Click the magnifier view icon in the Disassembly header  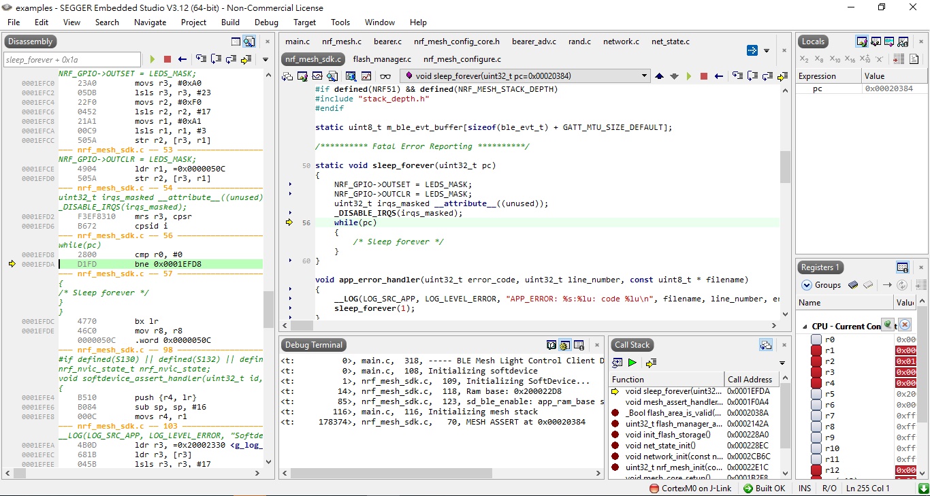tap(249, 42)
